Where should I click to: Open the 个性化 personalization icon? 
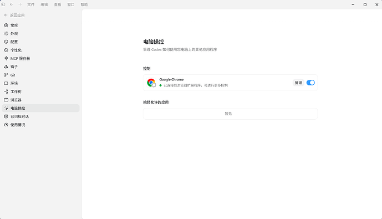pos(6,50)
